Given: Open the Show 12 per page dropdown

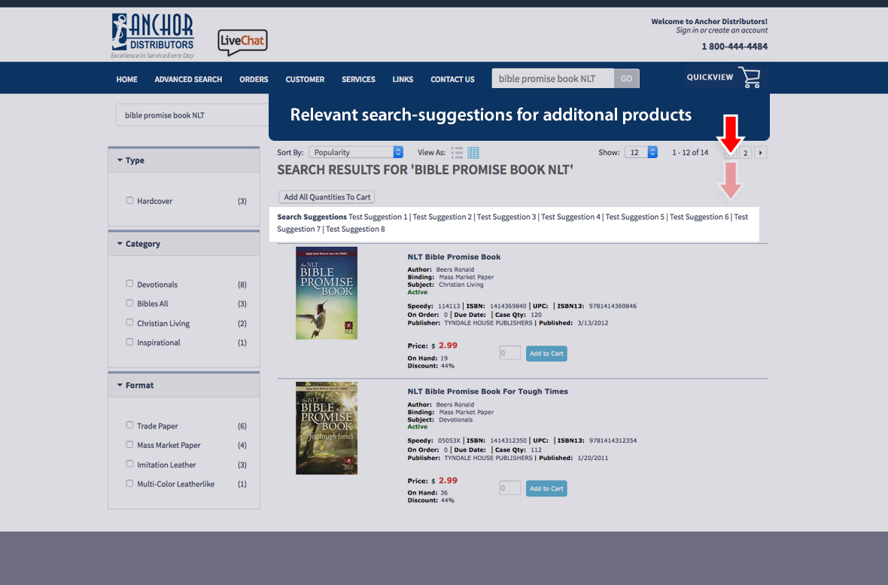Looking at the screenshot, I should (640, 153).
